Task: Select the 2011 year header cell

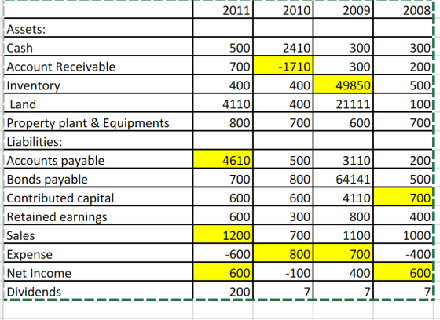Action: click(223, 9)
